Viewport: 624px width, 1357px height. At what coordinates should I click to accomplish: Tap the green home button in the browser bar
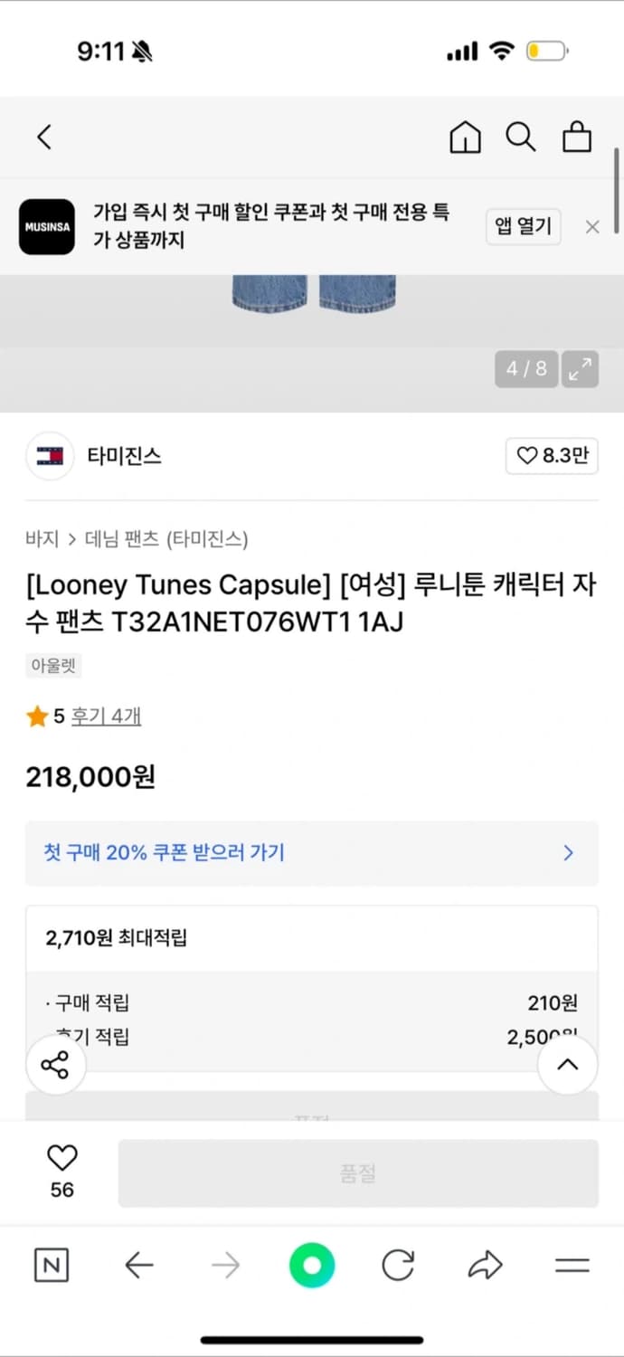tap(312, 1266)
